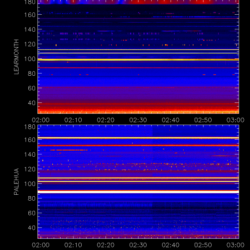
Task: Click 02:30 time label below Learmonth plot
Action: click(138, 120)
